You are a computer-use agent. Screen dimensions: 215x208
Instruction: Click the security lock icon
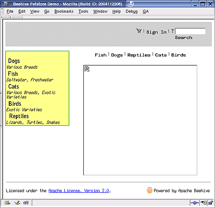pyautogui.click(x=211, y=203)
